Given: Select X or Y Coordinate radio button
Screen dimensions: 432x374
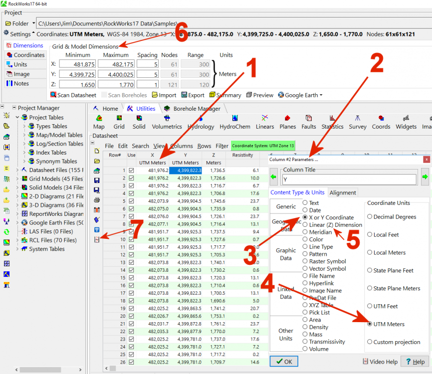Looking at the screenshot, I should tap(305, 217).
